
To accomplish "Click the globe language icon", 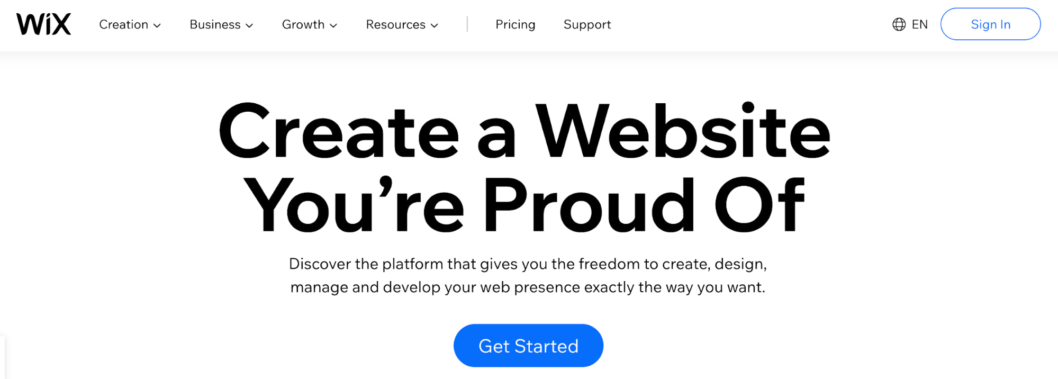I will coord(899,24).
